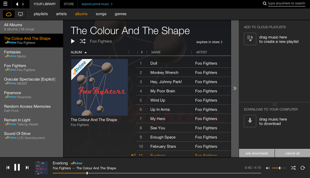The image size is (310, 178).
Task: Select the track Monkey Wrench
Action: click(183, 73)
